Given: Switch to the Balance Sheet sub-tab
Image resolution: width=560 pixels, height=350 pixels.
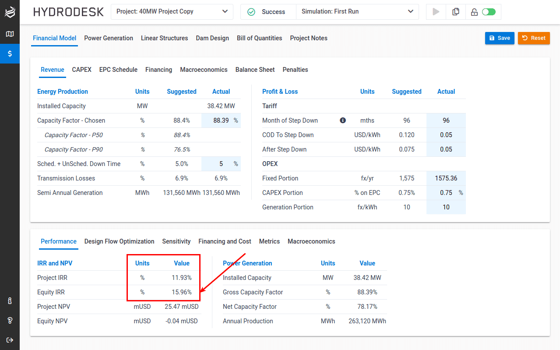Looking at the screenshot, I should click(x=255, y=70).
